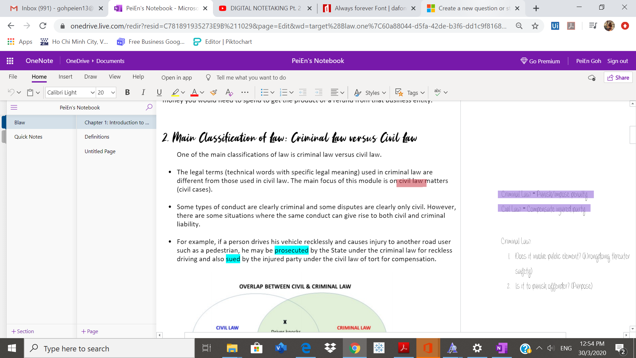Click the Clear Formatting icon
636x358 pixels.
229,92
